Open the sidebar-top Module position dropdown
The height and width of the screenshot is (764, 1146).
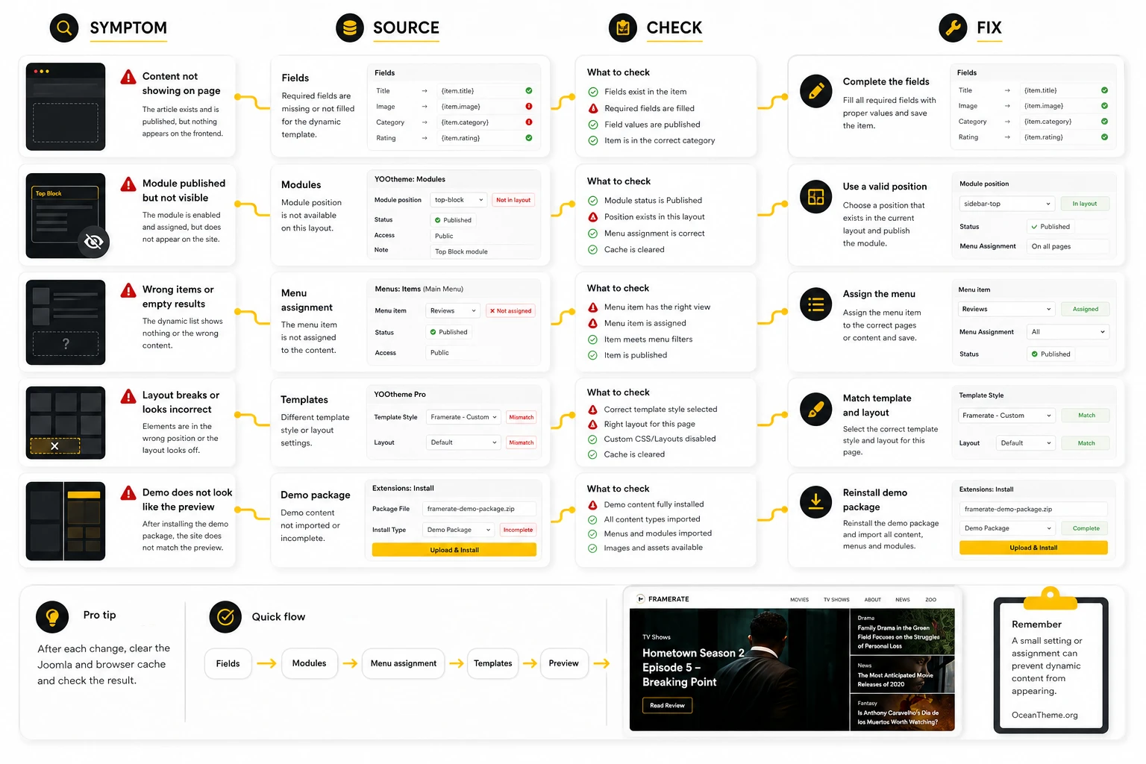1007,204
